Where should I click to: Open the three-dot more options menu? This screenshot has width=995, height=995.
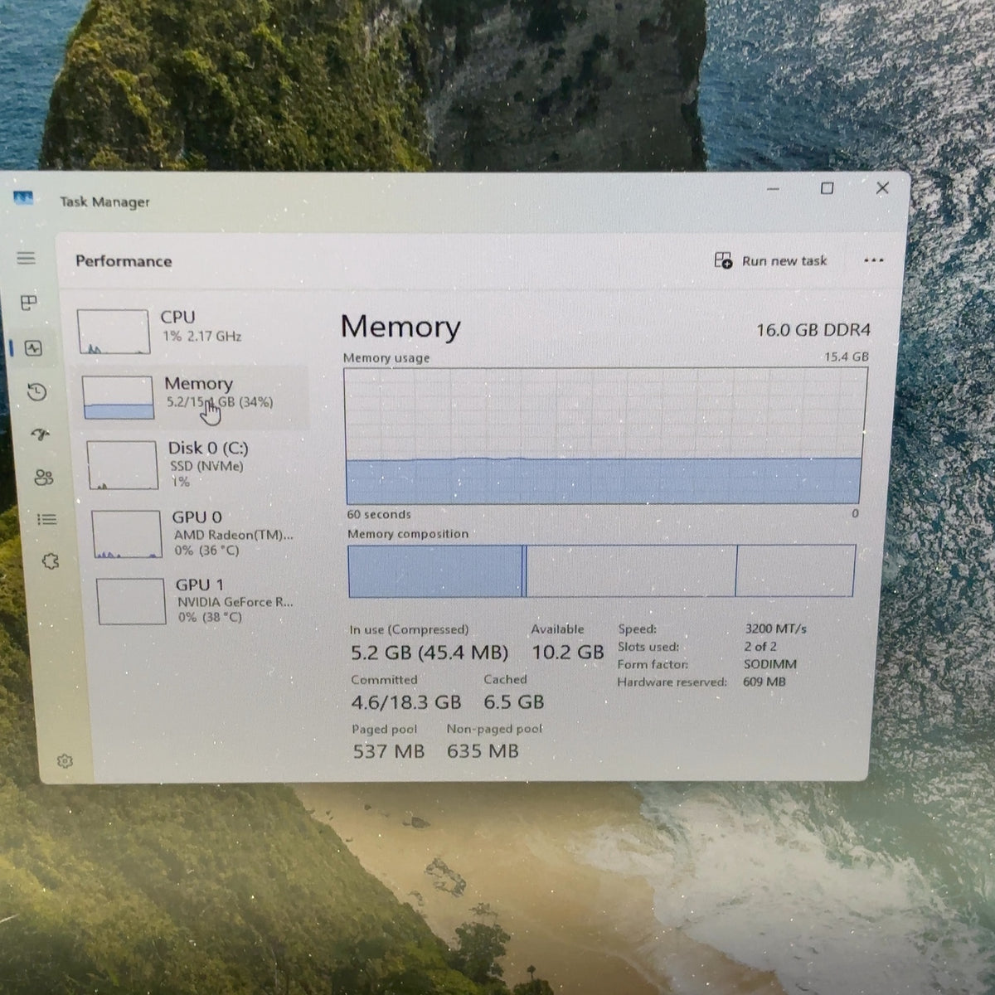coord(873,260)
